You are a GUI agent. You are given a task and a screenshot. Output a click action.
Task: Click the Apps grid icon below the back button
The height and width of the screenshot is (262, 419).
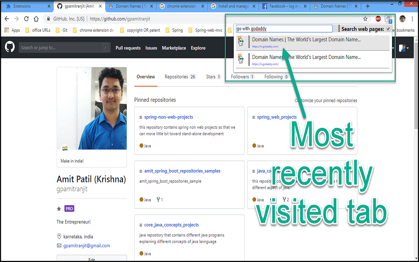click(6, 30)
